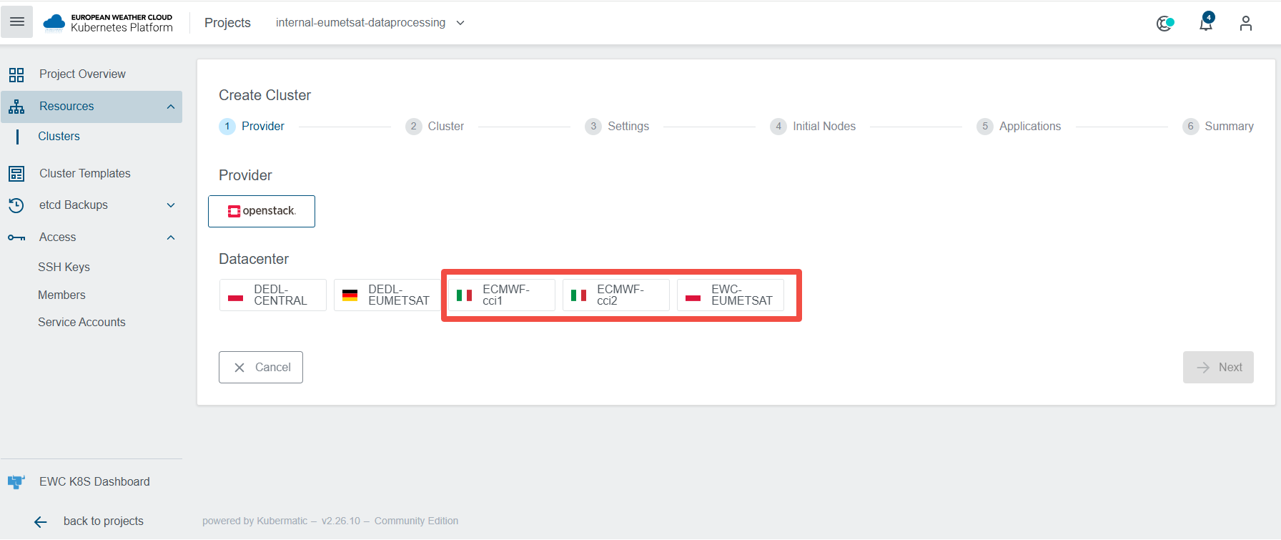Screen dimensions: 1281x540
Task: Click the DEDL-EUMETSAT German flag
Action: [x=350, y=295]
